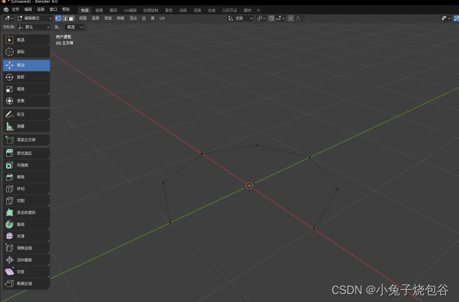The height and width of the screenshot is (302, 459).
Task: Switch to the 雕刻 sculpting workspace tab
Action: (113, 10)
